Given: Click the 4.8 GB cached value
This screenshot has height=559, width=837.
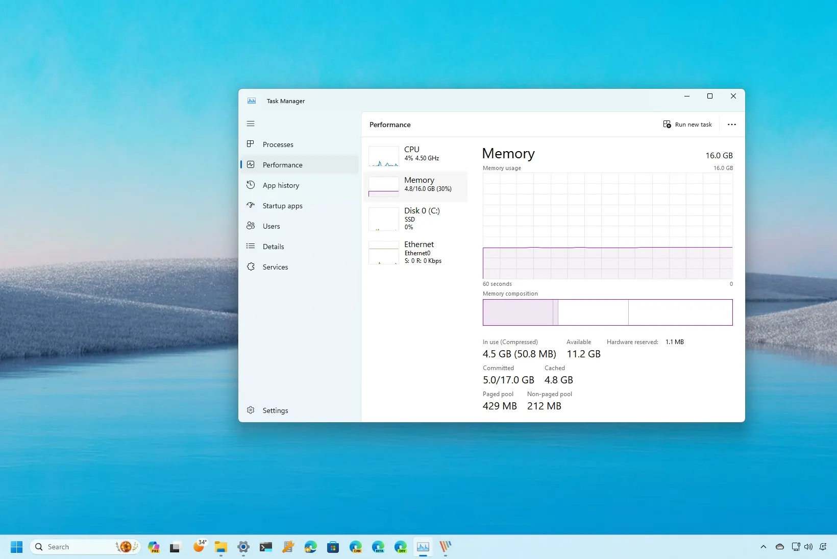Looking at the screenshot, I should coord(559,380).
